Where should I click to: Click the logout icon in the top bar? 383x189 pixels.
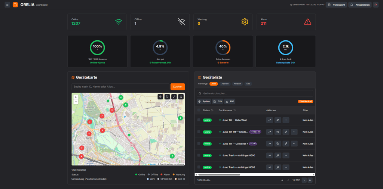coord(376,4)
